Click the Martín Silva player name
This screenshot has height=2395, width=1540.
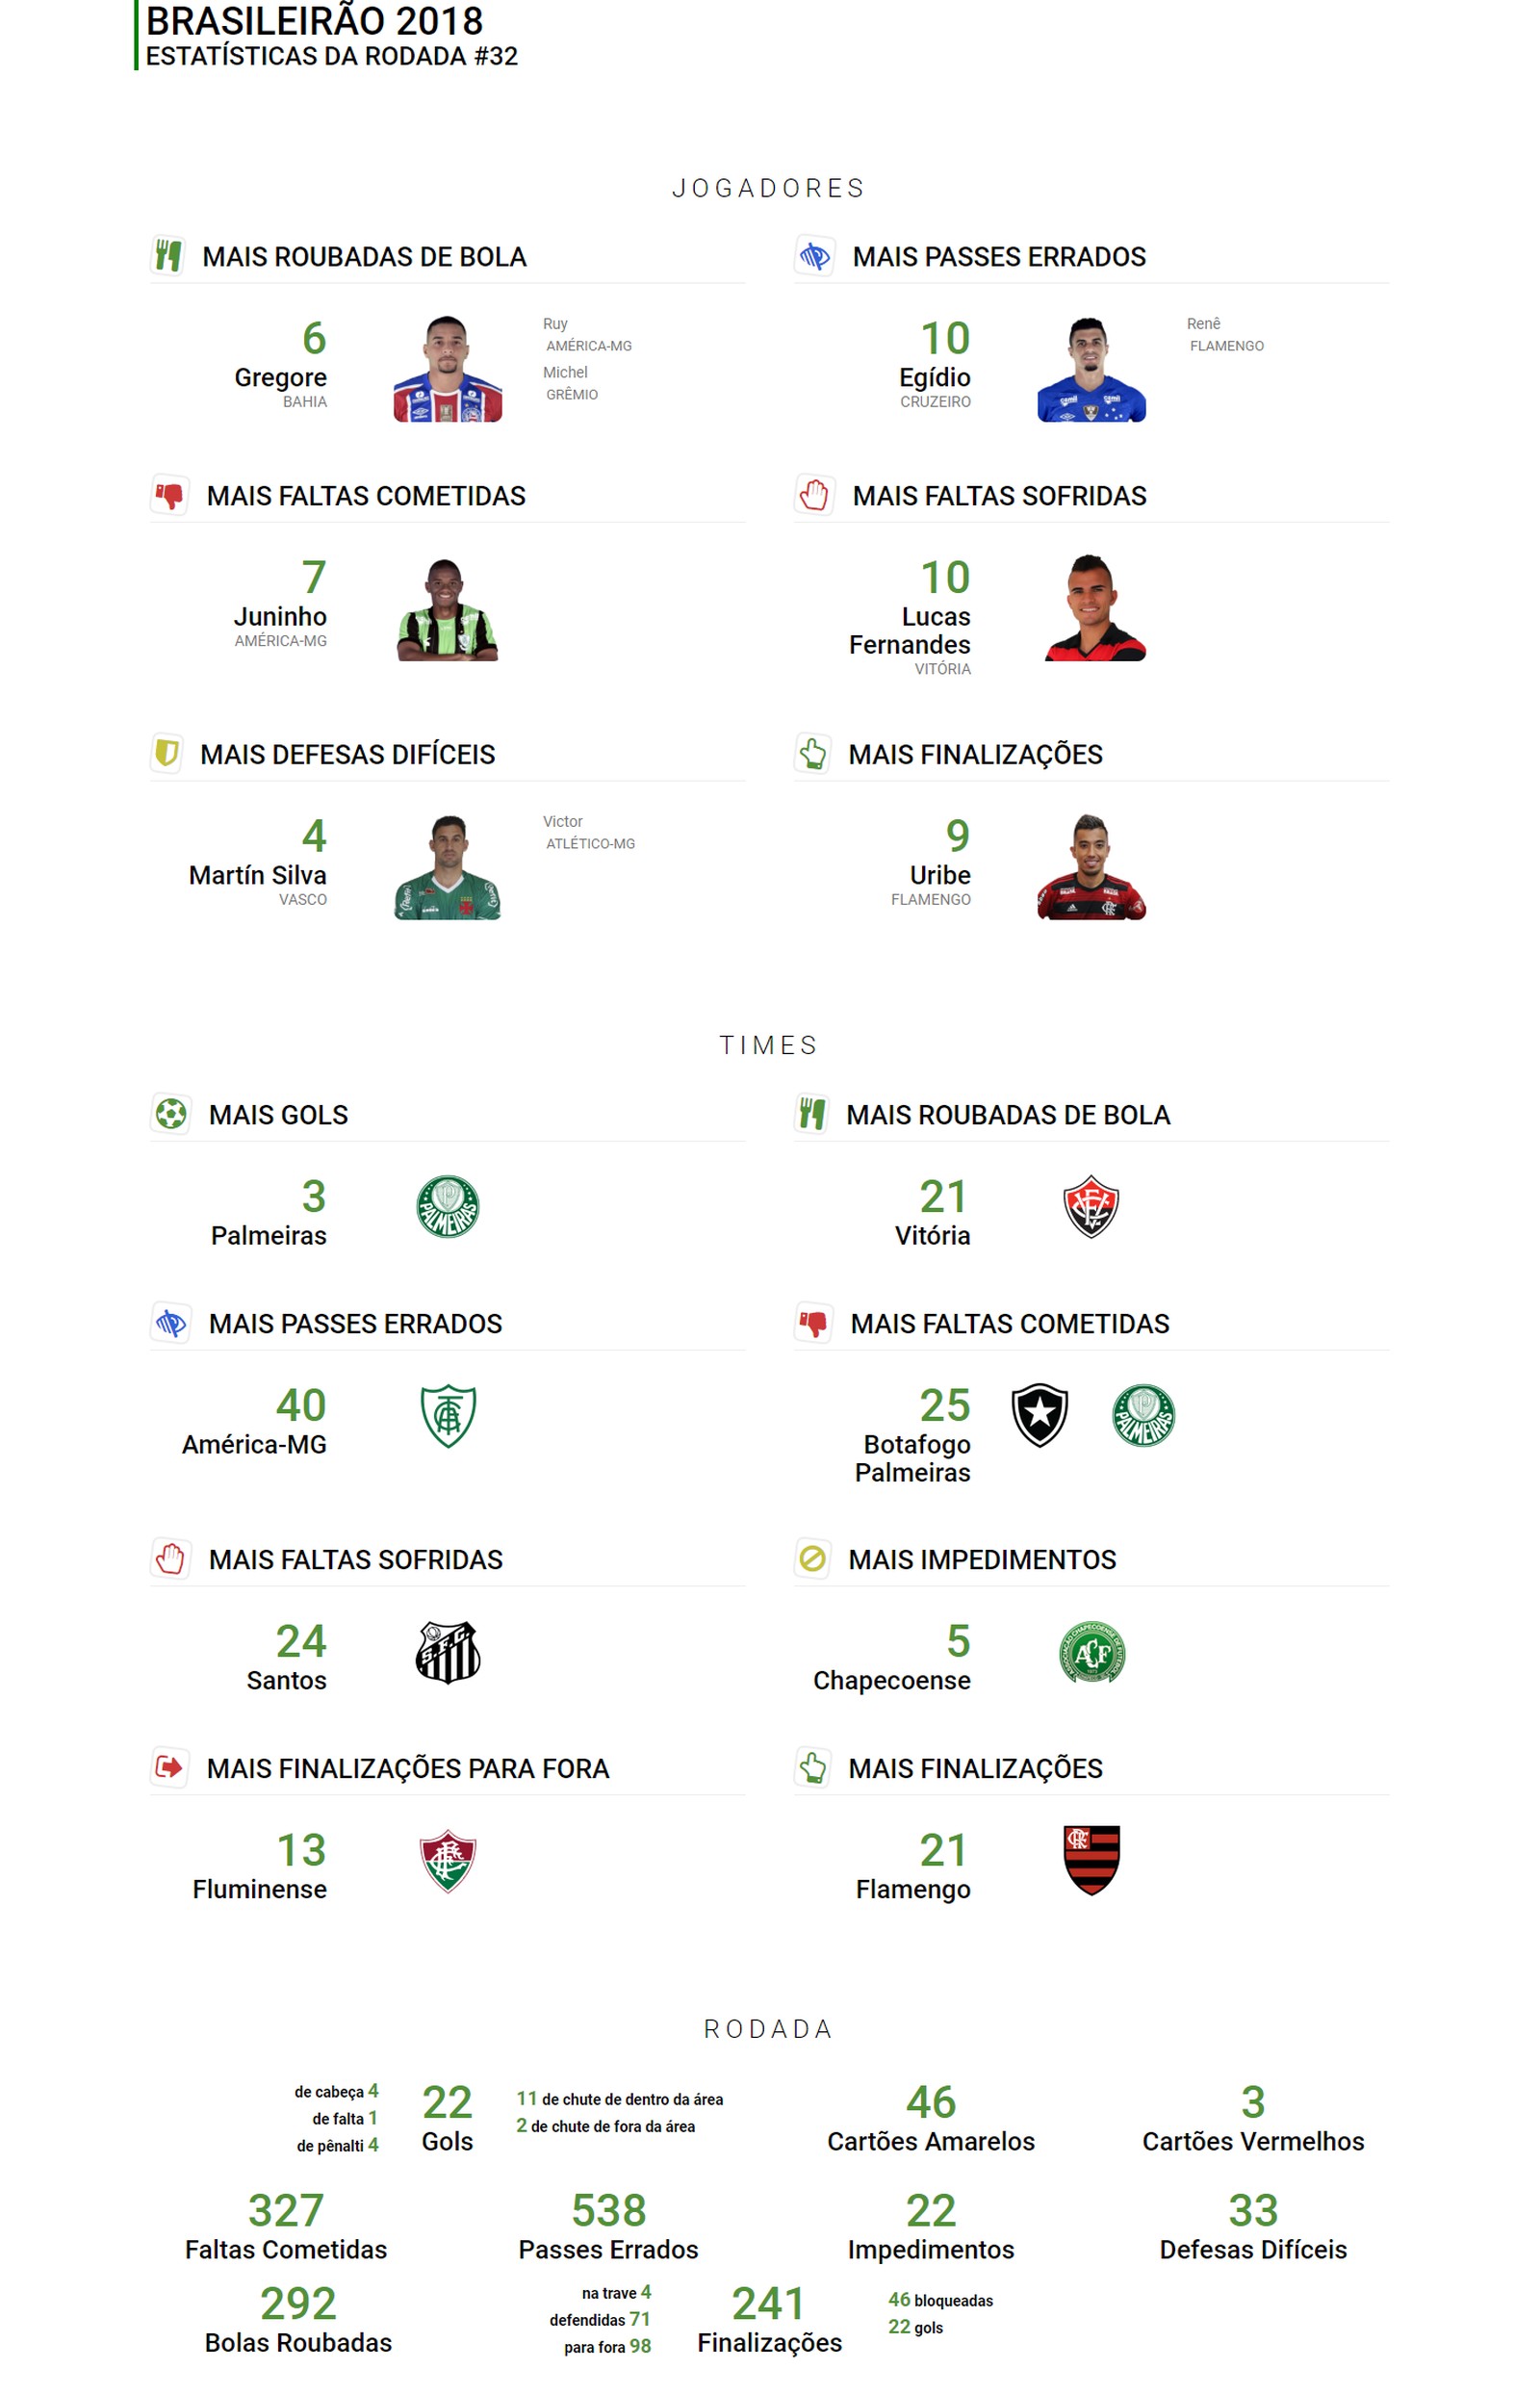(258, 875)
